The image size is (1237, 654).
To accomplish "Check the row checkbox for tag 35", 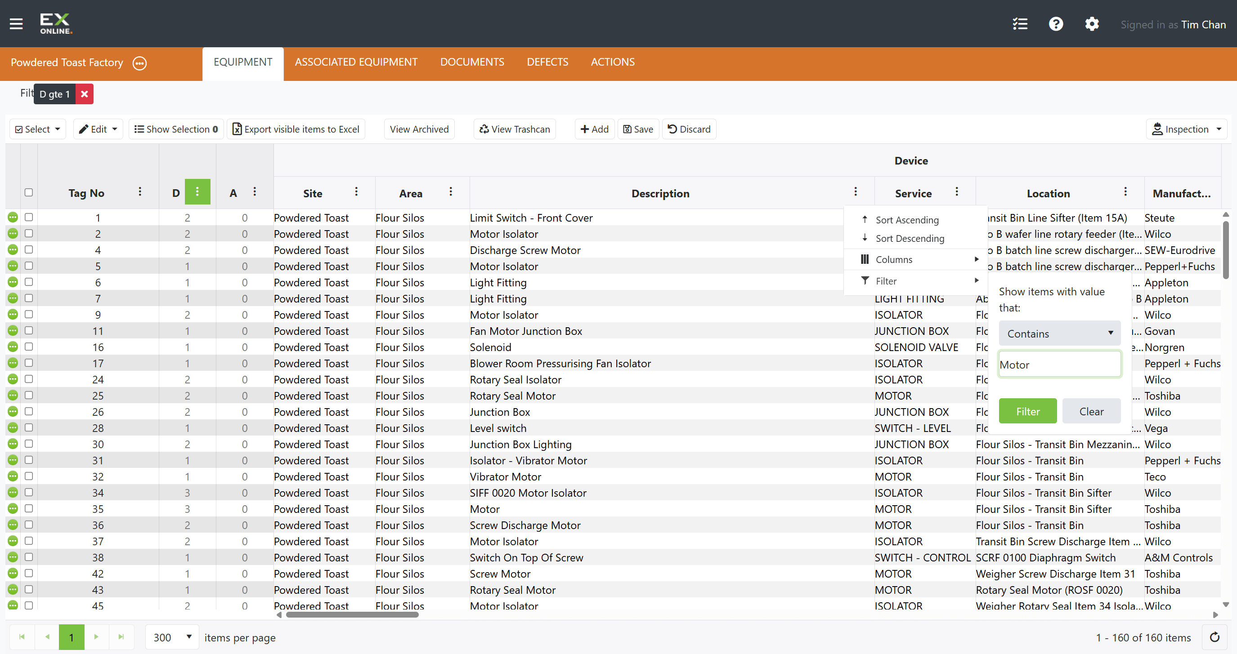I will coord(29,509).
